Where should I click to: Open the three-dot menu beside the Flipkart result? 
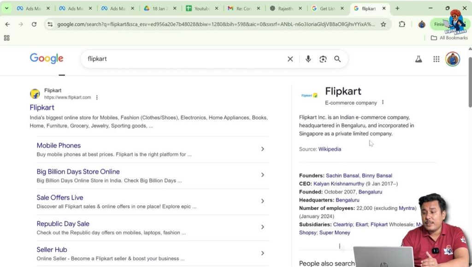coord(97,97)
